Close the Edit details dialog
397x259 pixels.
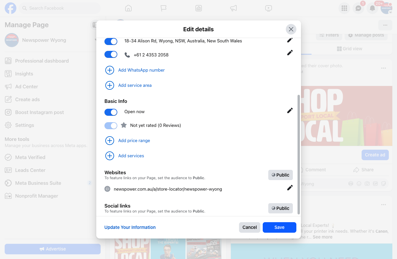(291, 29)
